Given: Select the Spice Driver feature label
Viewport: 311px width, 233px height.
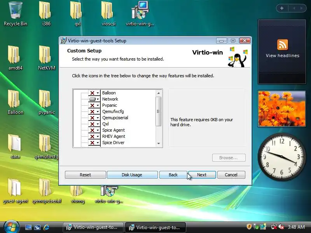Looking at the screenshot, I should (113, 143).
